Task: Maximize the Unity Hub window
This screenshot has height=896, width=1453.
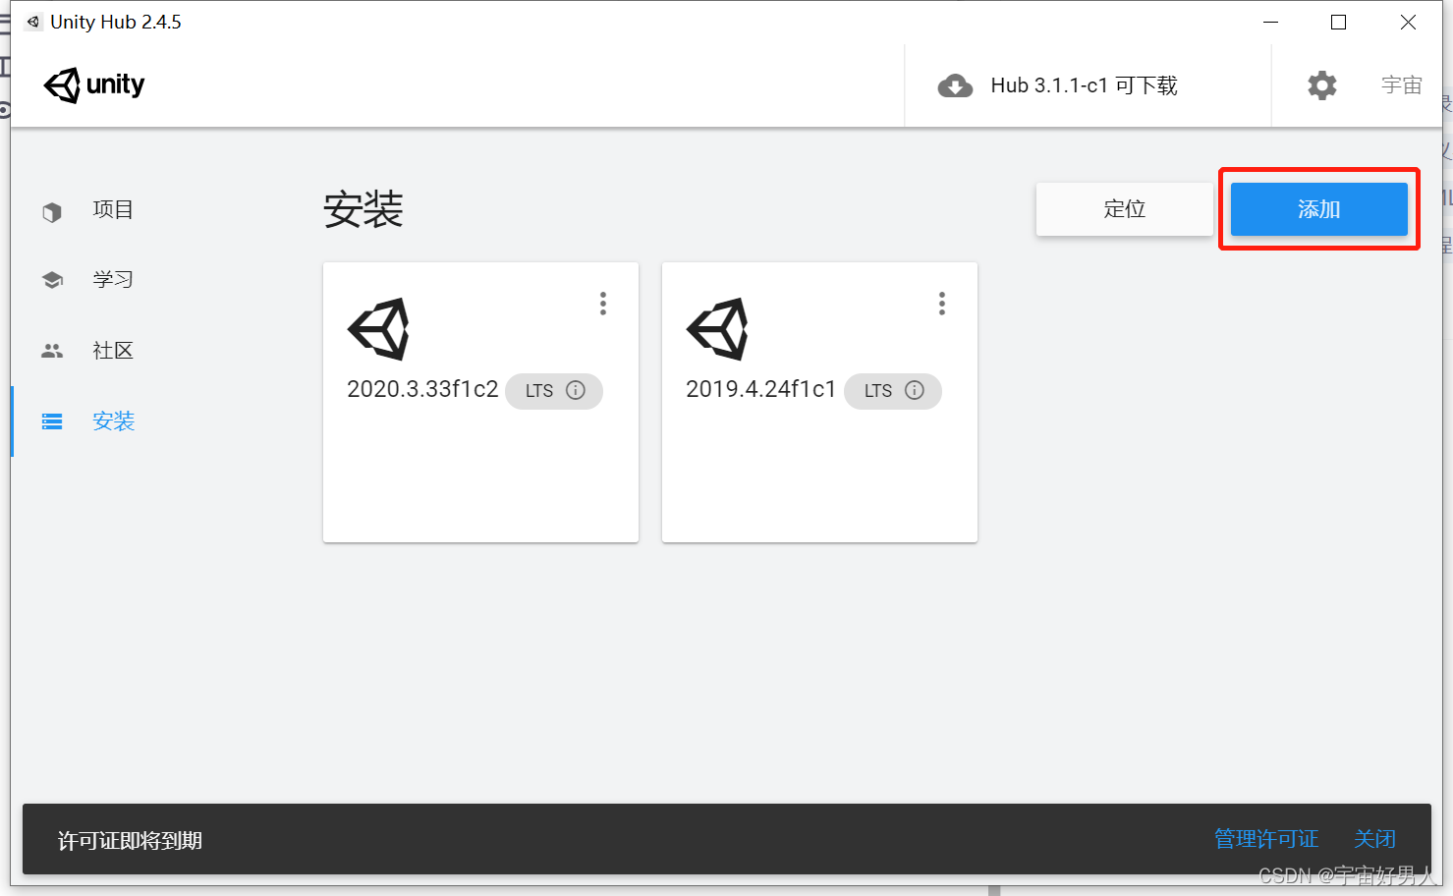Action: pos(1338,22)
